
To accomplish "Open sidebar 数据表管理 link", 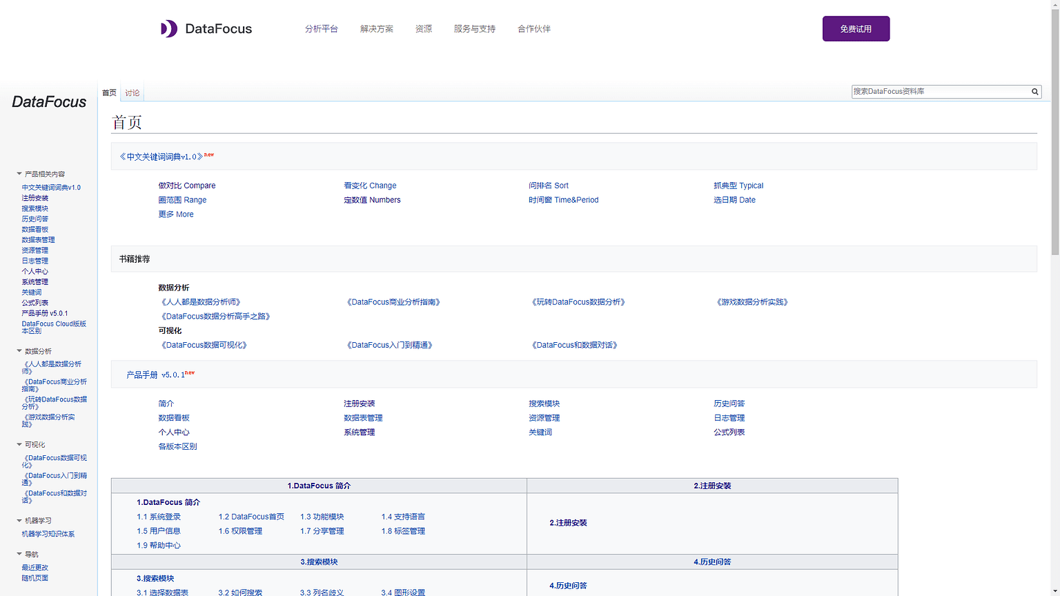I will [38, 240].
